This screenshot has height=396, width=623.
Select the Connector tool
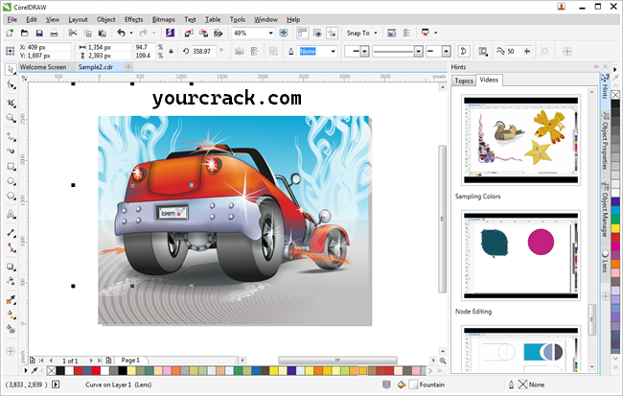pos(11,247)
